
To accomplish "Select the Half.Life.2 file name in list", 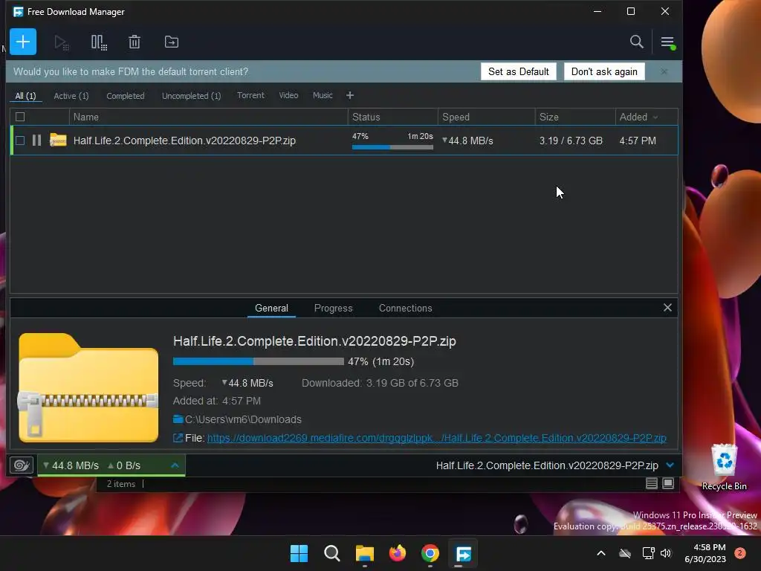I will tap(184, 141).
